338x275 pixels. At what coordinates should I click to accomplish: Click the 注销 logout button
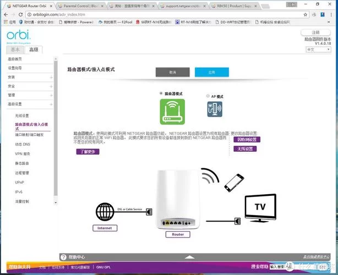(315, 32)
